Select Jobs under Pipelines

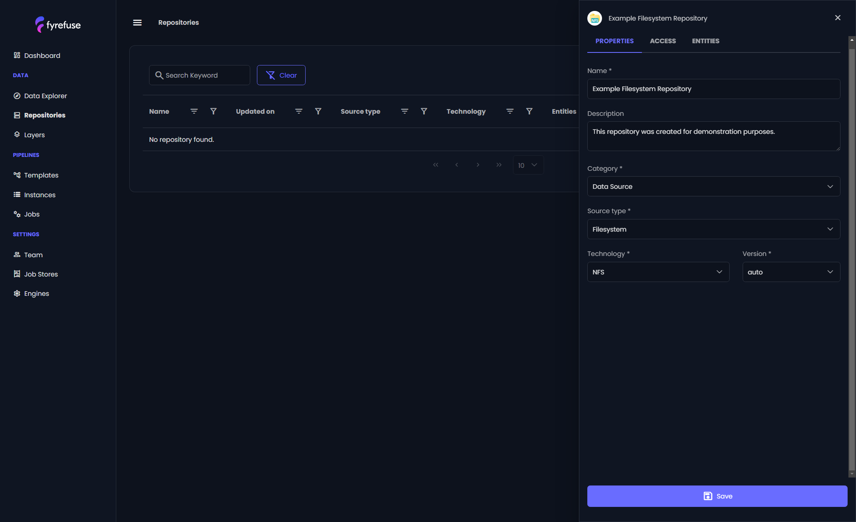pos(31,214)
